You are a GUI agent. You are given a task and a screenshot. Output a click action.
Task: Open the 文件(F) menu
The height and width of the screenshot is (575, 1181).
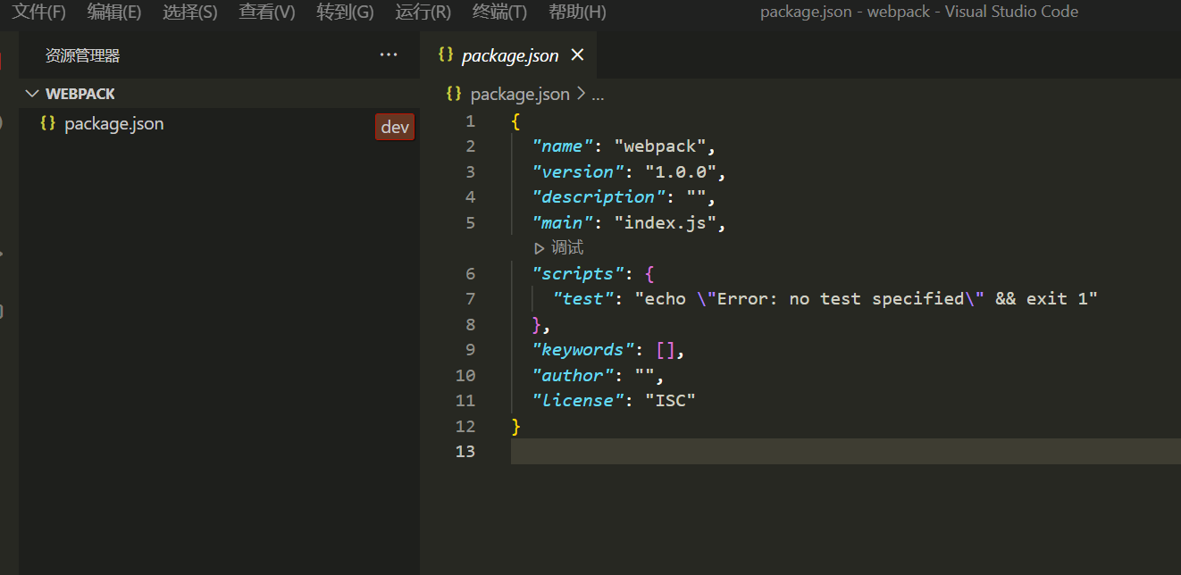coord(38,13)
